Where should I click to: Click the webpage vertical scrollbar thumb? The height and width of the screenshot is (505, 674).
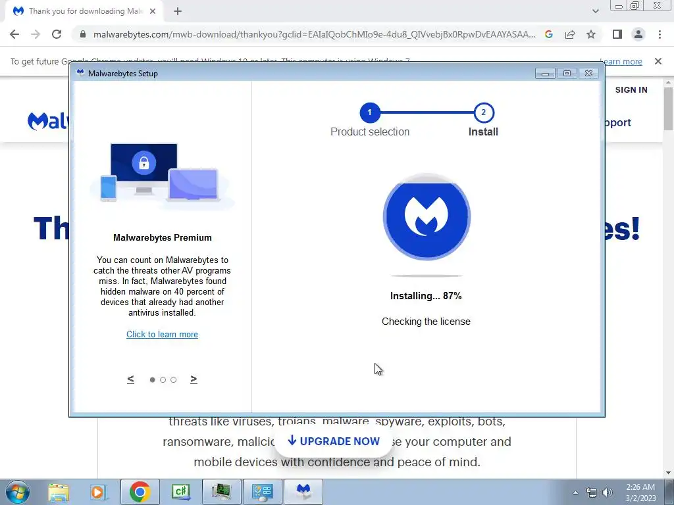(668, 108)
